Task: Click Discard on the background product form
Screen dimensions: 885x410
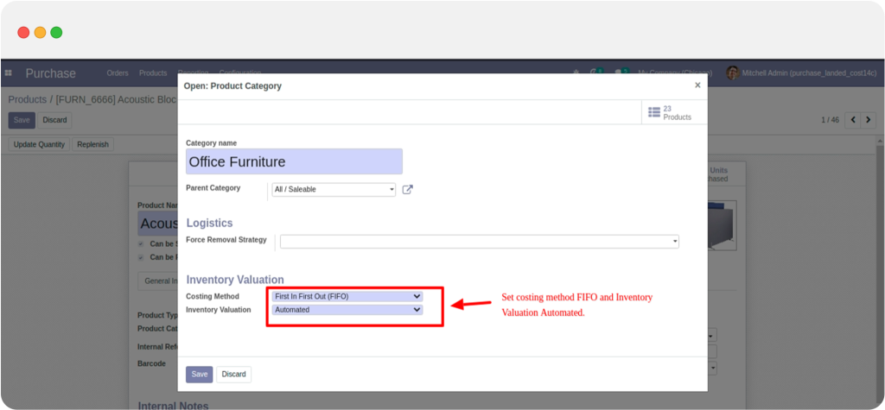Action: coord(54,120)
